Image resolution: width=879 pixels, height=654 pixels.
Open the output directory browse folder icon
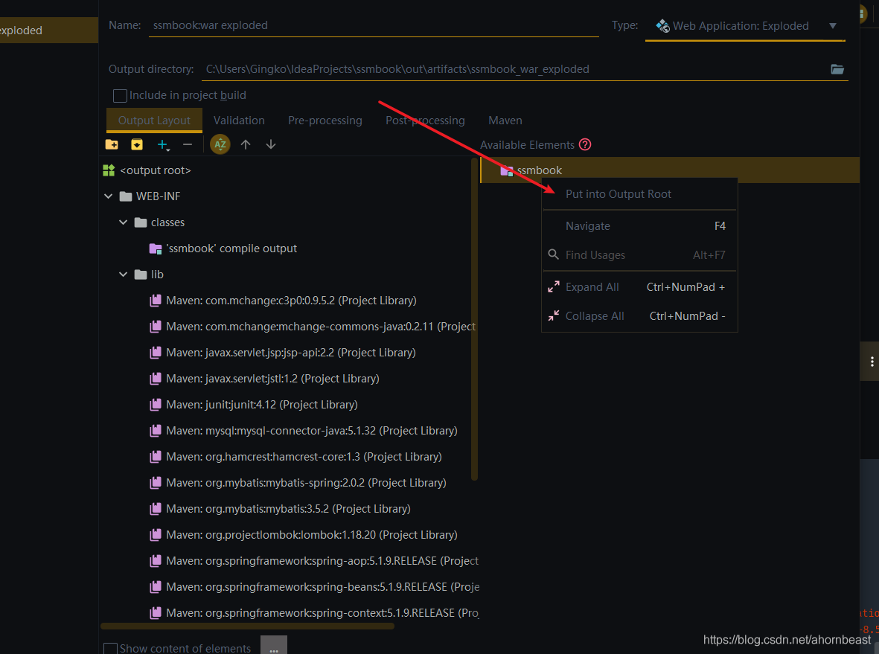837,68
